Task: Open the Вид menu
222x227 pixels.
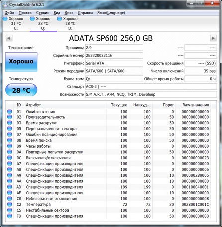Action: [57, 13]
